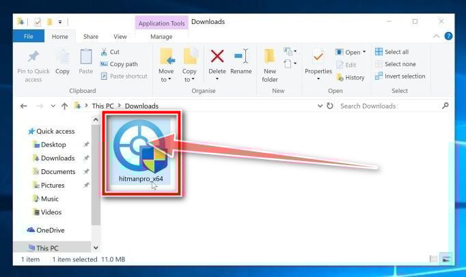The image size is (466, 277).
Task: Switch to details view in status bar
Action: [x=433, y=259]
